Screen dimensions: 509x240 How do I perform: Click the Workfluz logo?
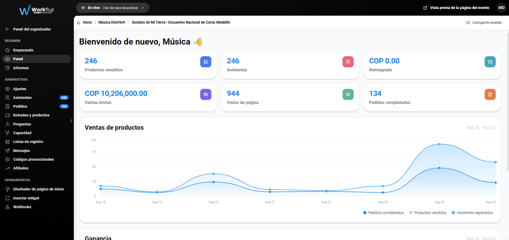pos(37,10)
